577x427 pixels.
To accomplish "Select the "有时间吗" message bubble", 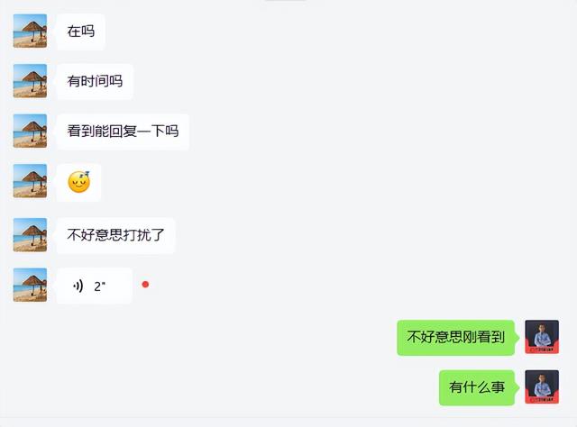I will [x=95, y=81].
